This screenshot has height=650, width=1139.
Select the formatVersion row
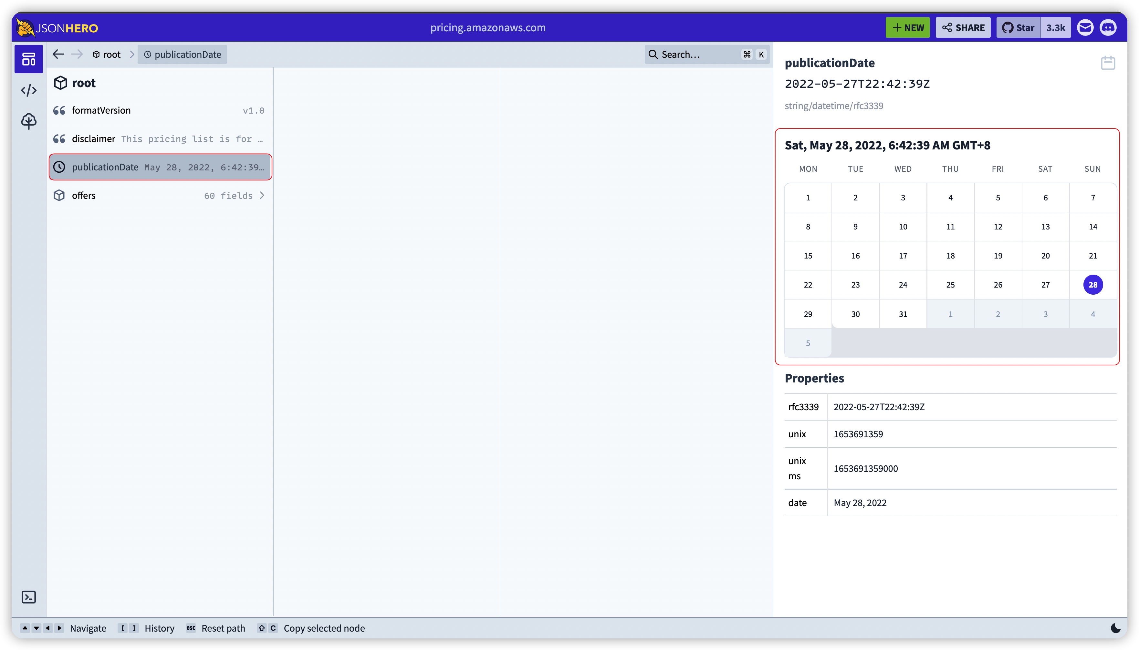pyautogui.click(x=160, y=110)
